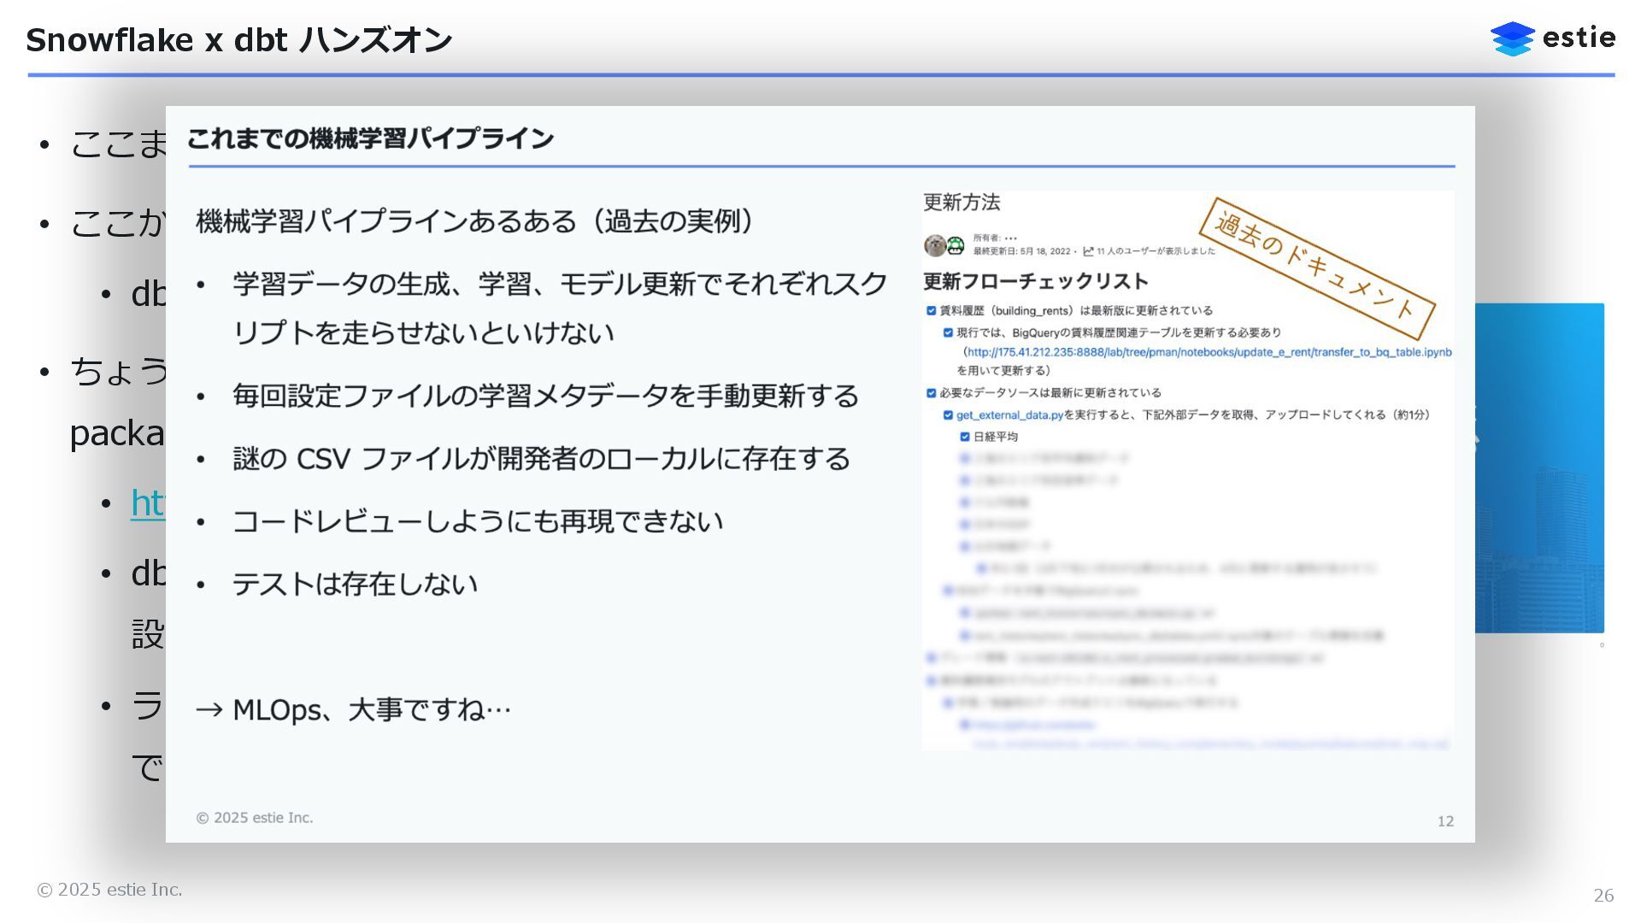Click the green mushroom avatar icon

956,246
